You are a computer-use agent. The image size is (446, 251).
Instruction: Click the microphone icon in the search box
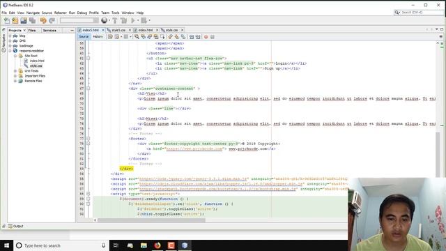click(104, 245)
